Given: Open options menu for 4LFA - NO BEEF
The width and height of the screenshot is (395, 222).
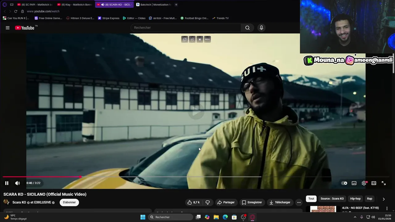Looking at the screenshot, I should coord(387,208).
